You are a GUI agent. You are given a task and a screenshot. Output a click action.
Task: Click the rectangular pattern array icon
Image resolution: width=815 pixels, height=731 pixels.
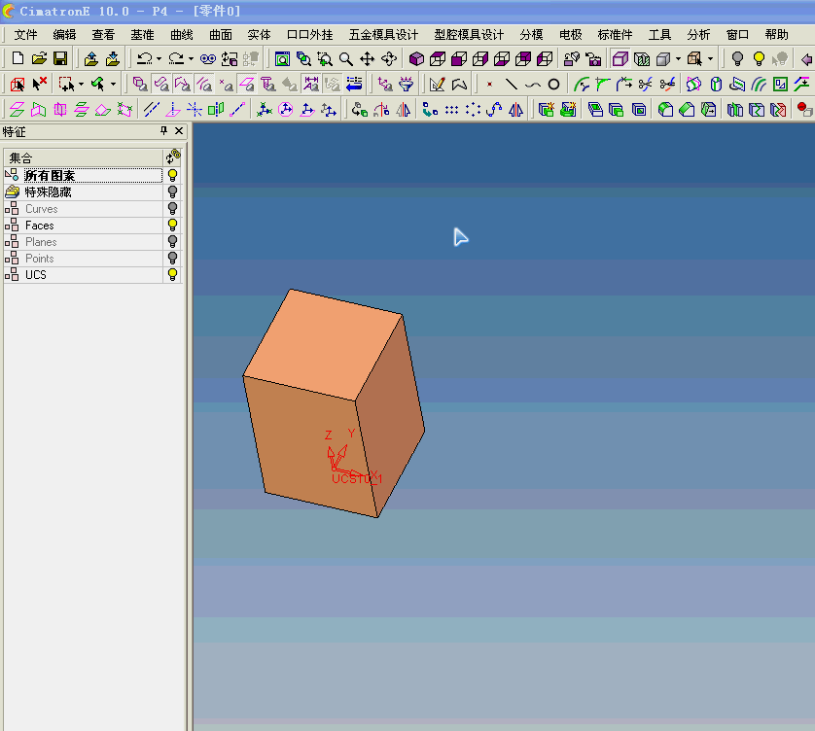451,110
